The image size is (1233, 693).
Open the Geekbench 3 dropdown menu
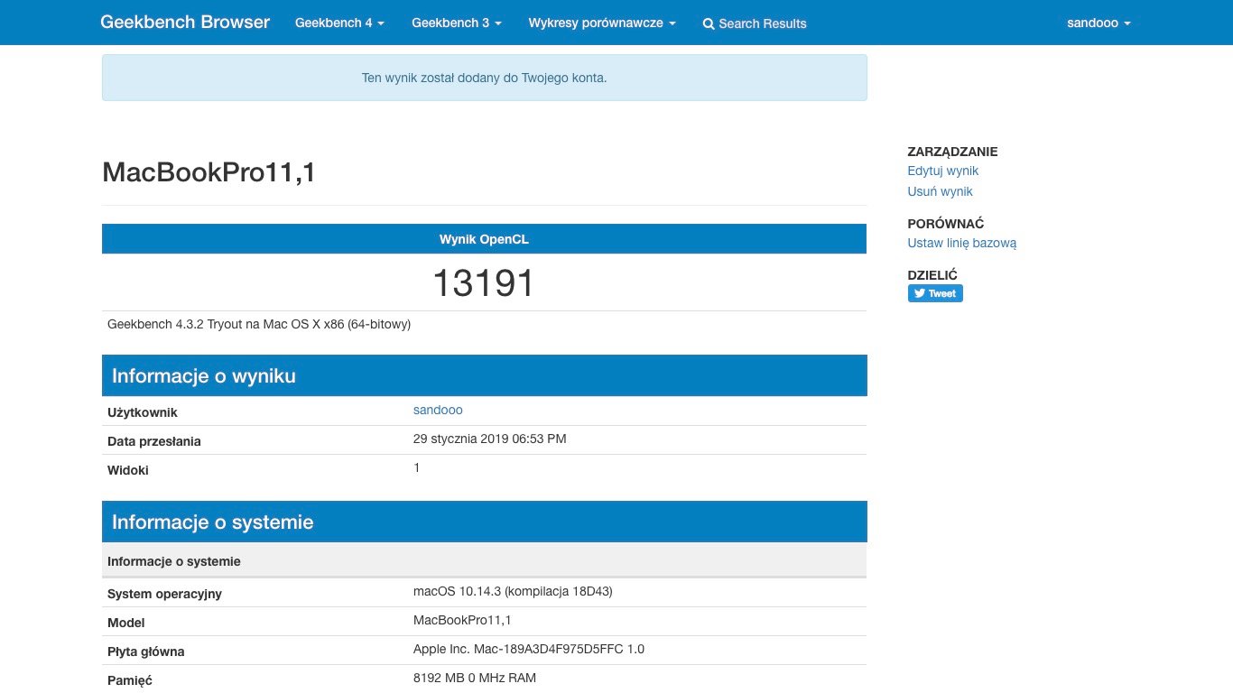(457, 23)
